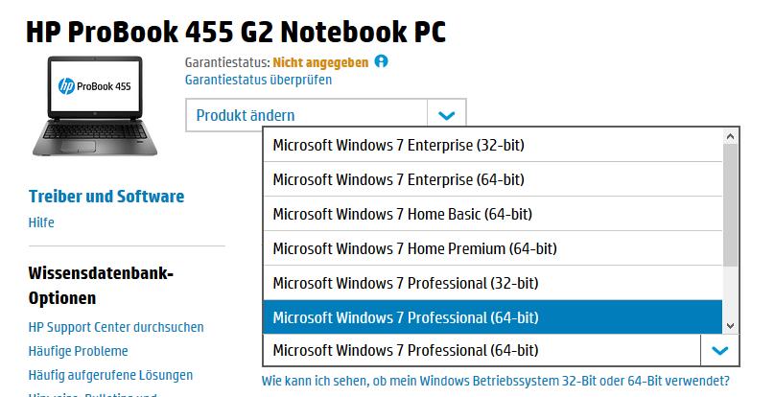Select Microsoft Windows 7 Enterprise (64-bit)

(x=493, y=179)
